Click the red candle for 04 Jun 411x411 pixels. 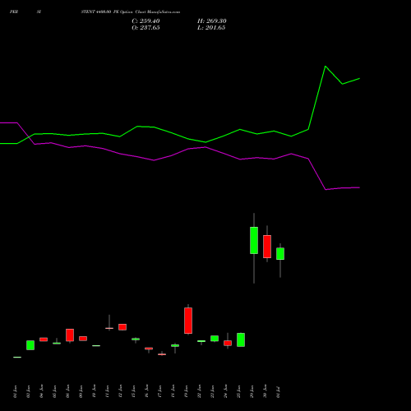(x=44, y=339)
